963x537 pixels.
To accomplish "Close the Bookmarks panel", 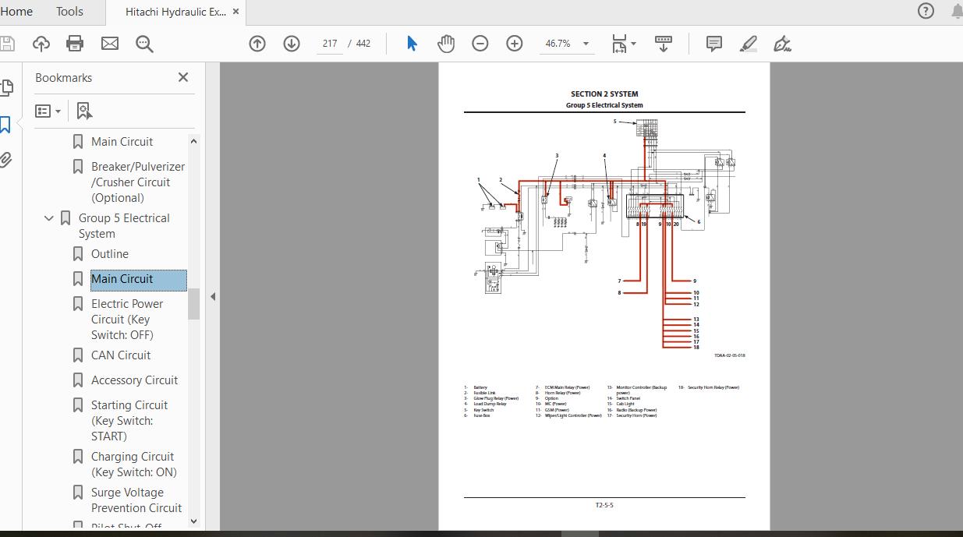I will click(183, 77).
